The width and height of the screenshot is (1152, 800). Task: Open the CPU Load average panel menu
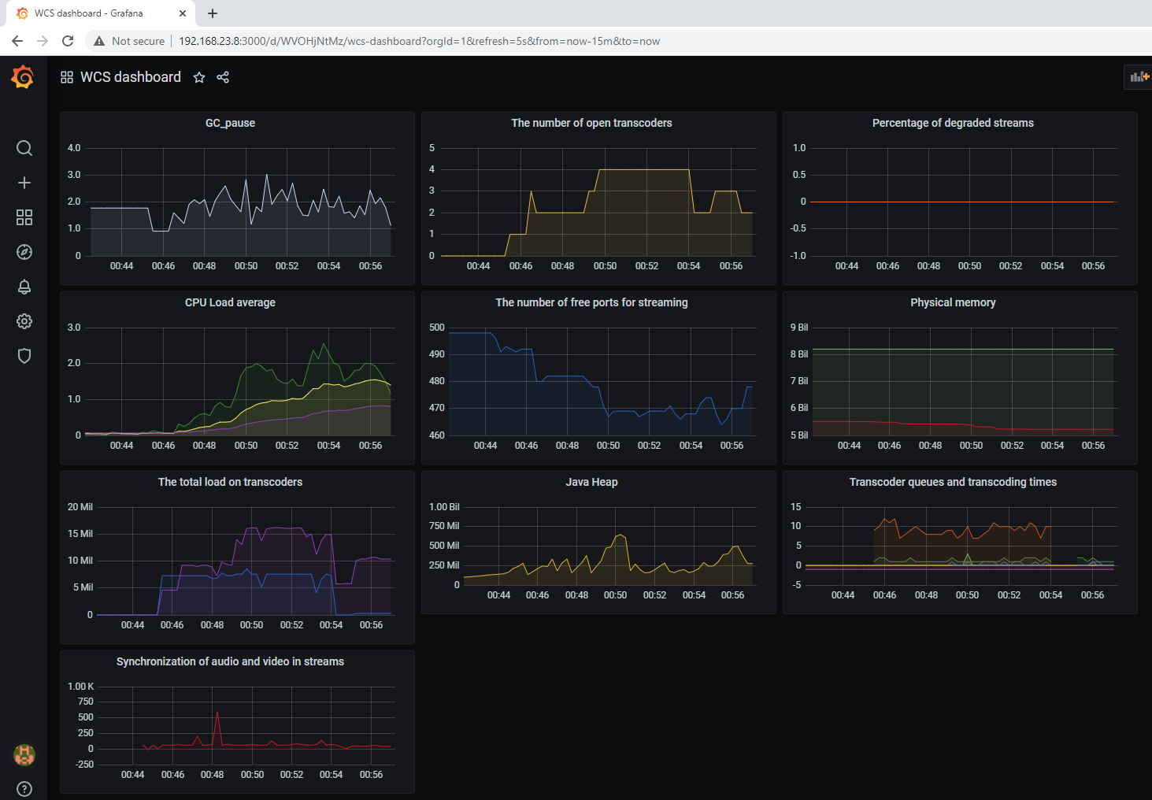coord(230,302)
